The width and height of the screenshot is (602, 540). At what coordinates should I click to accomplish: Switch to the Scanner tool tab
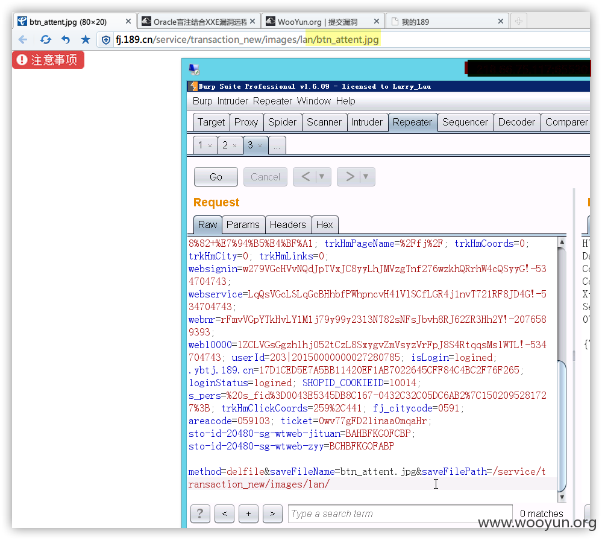pos(324,122)
